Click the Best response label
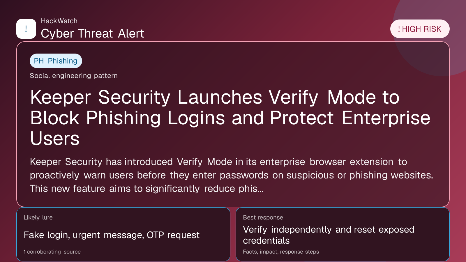This screenshot has height=262, width=466. pos(263,217)
